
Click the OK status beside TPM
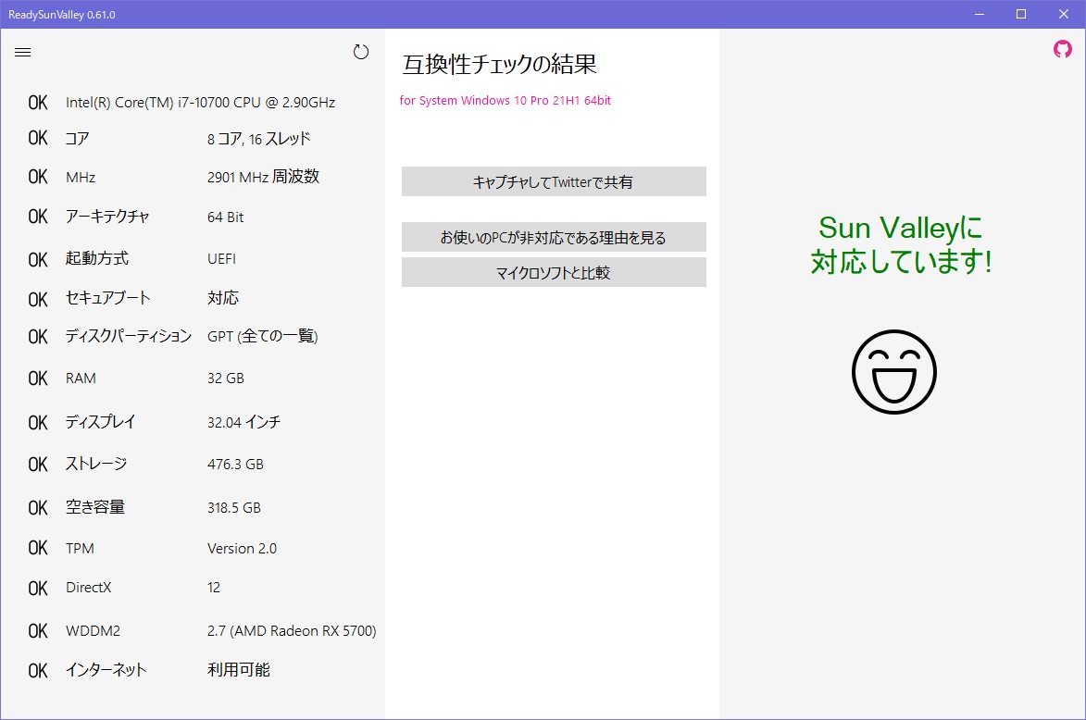tap(38, 548)
